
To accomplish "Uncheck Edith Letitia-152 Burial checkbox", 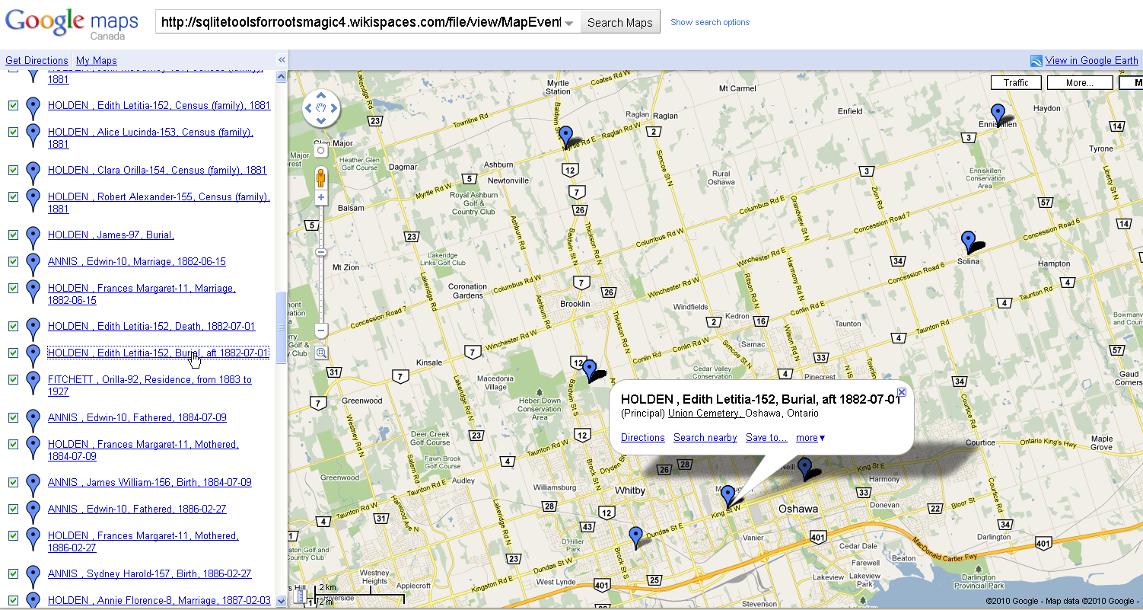I will [x=13, y=353].
